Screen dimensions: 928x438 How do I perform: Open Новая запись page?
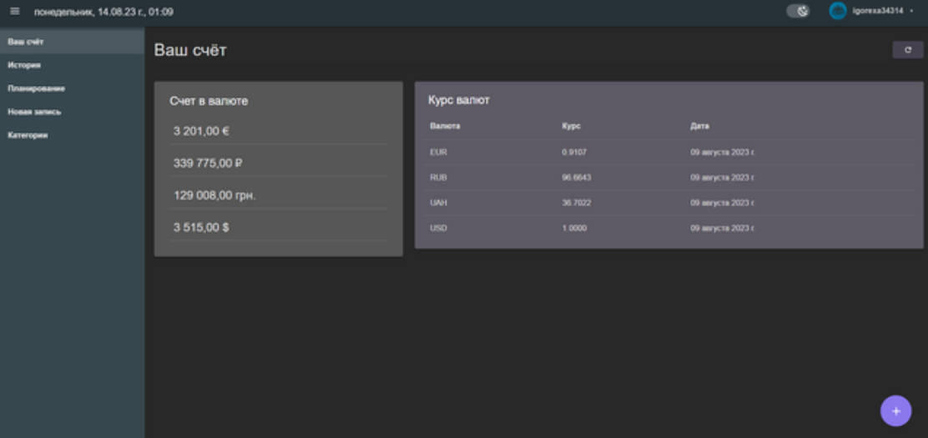[73, 112]
